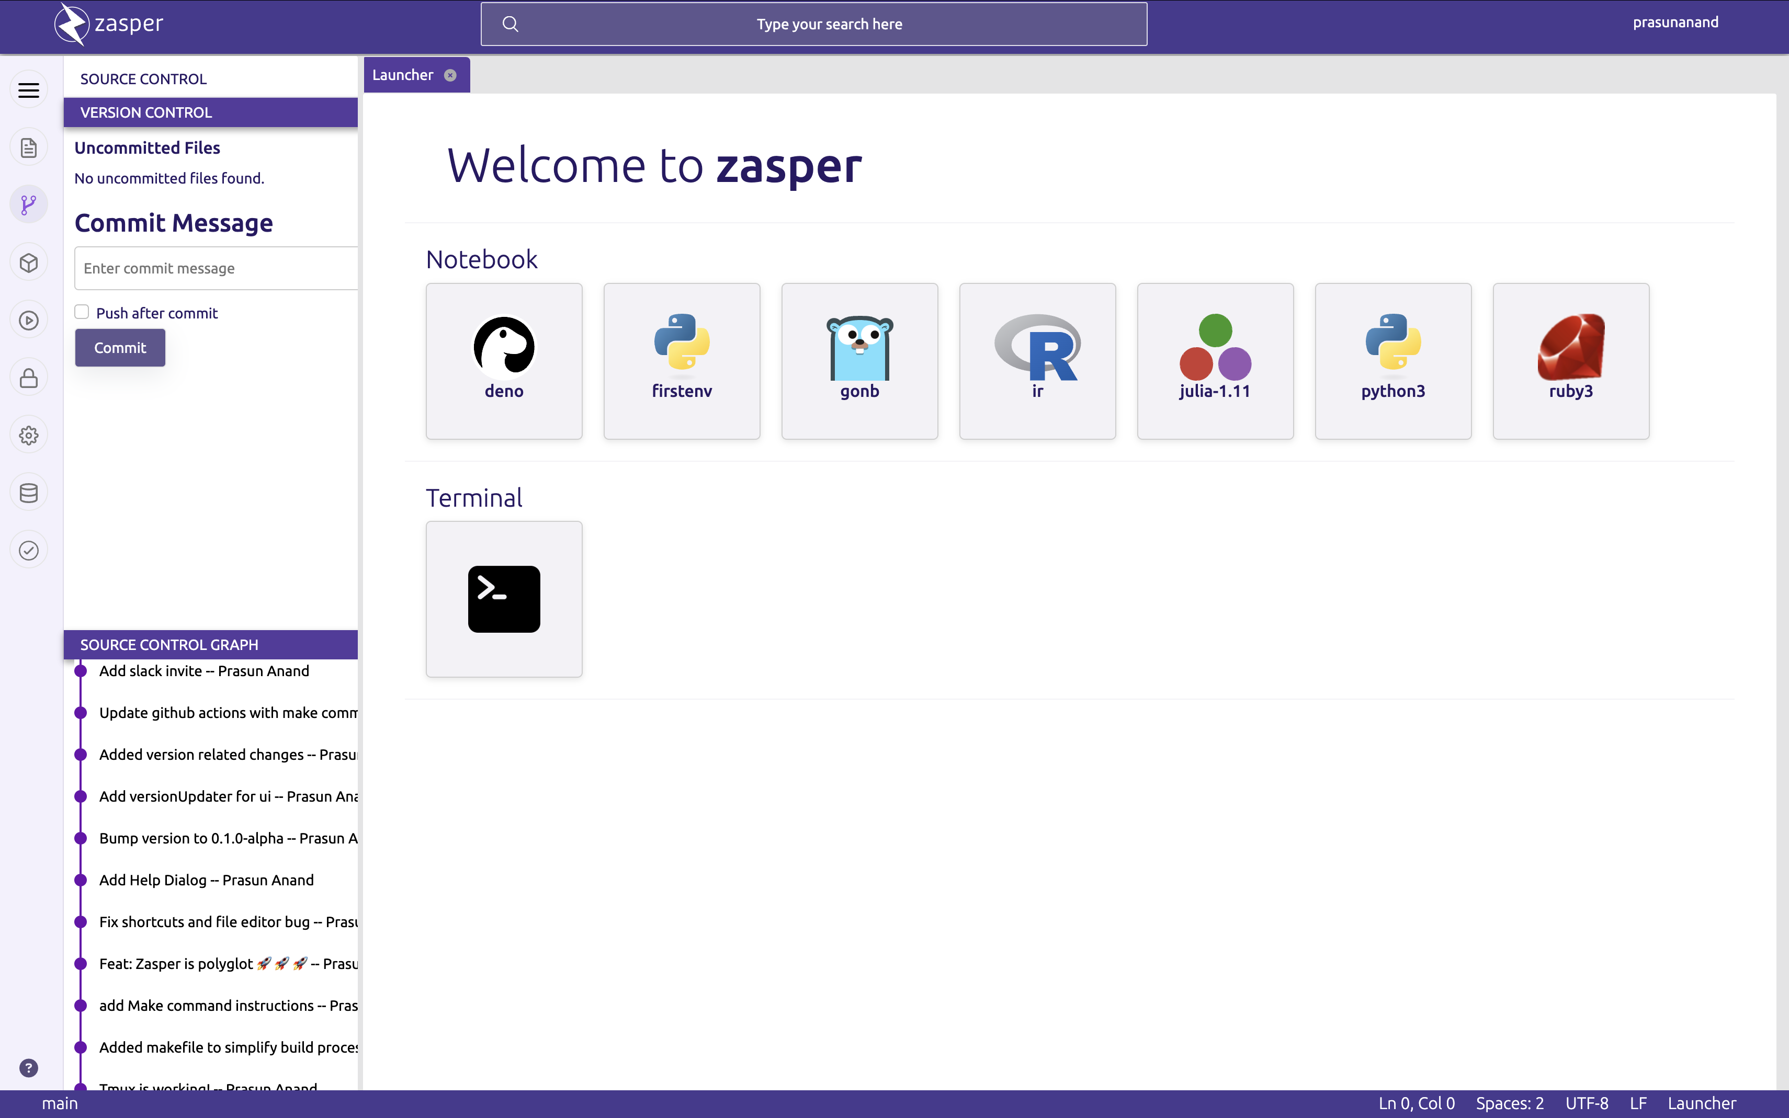Open the play-circle running kernels icon
This screenshot has height=1118, width=1789.
coord(29,320)
